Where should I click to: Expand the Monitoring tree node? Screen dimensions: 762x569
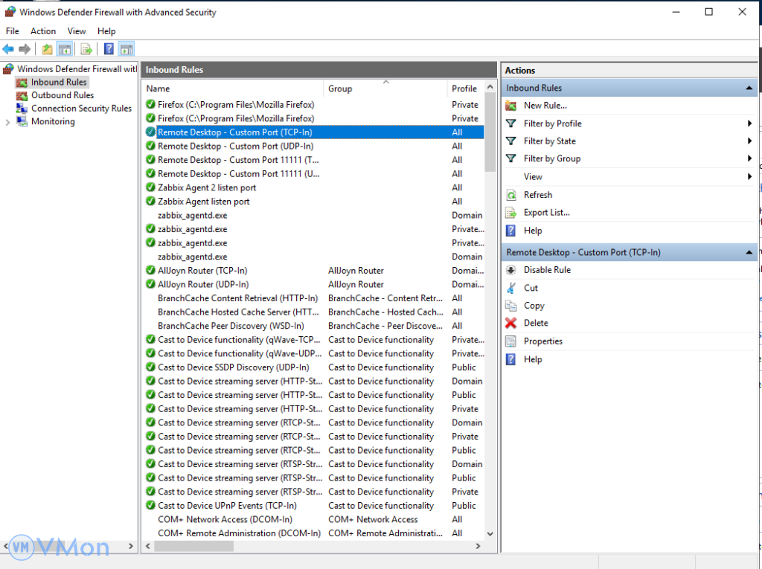click(8, 122)
